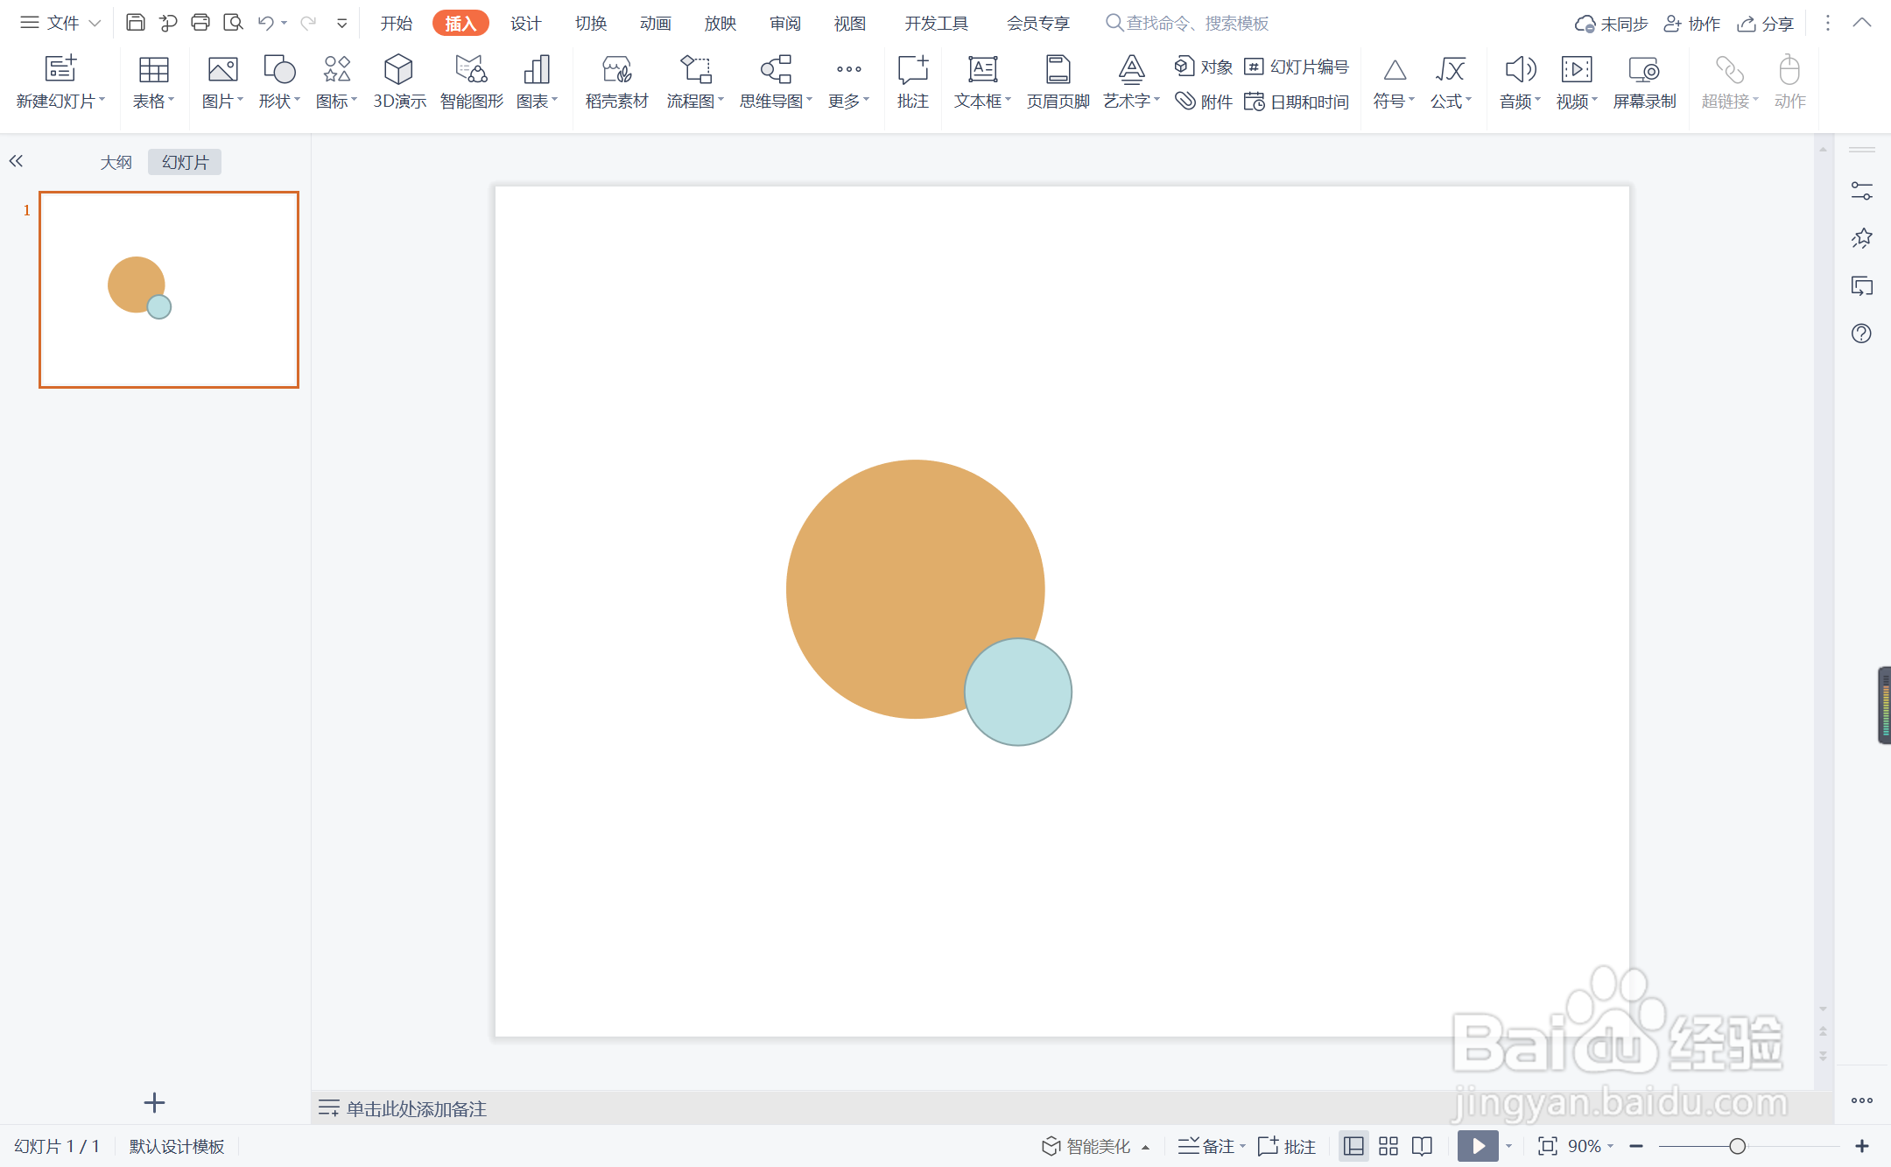The image size is (1891, 1167).
Task: Insert a table using 表格
Action: tap(153, 82)
